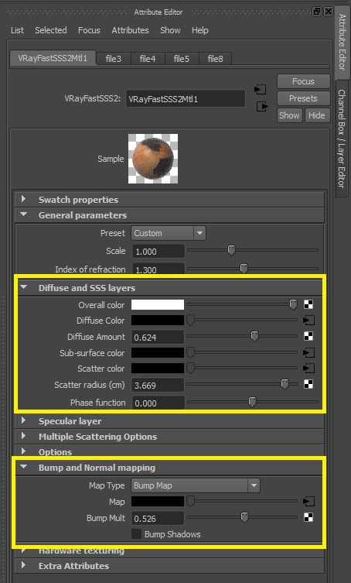This screenshot has width=351, height=583.
Task: Collapse the Diffuse and SSS layers section
Action: point(24,287)
